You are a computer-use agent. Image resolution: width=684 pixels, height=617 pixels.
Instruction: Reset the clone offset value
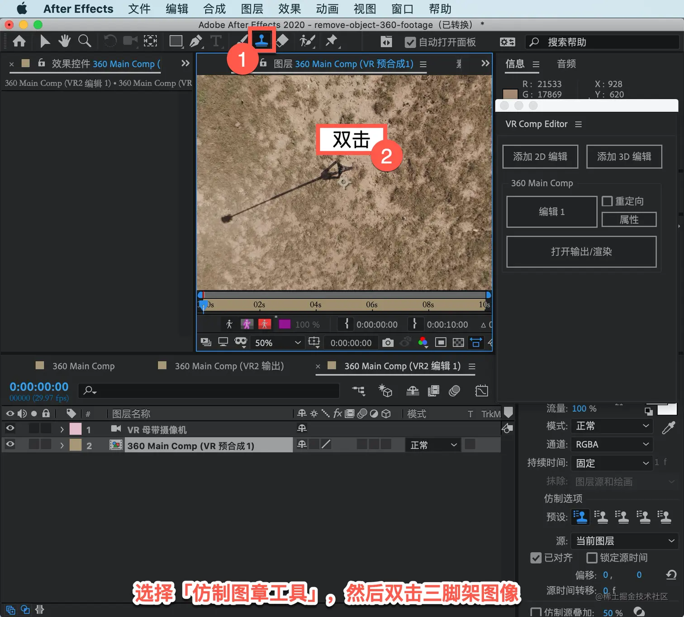(x=671, y=575)
